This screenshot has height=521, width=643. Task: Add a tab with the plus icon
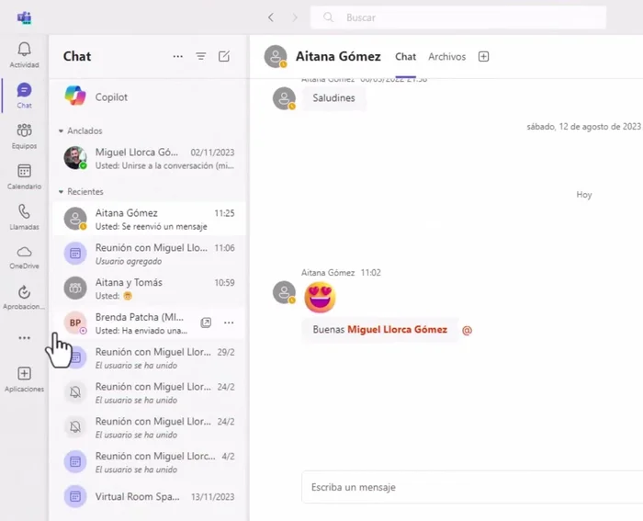pos(483,57)
